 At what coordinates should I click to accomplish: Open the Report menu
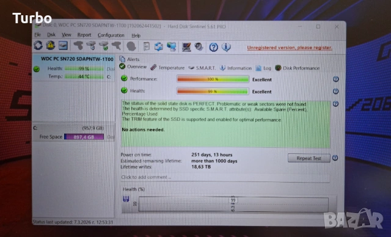tap(84, 35)
